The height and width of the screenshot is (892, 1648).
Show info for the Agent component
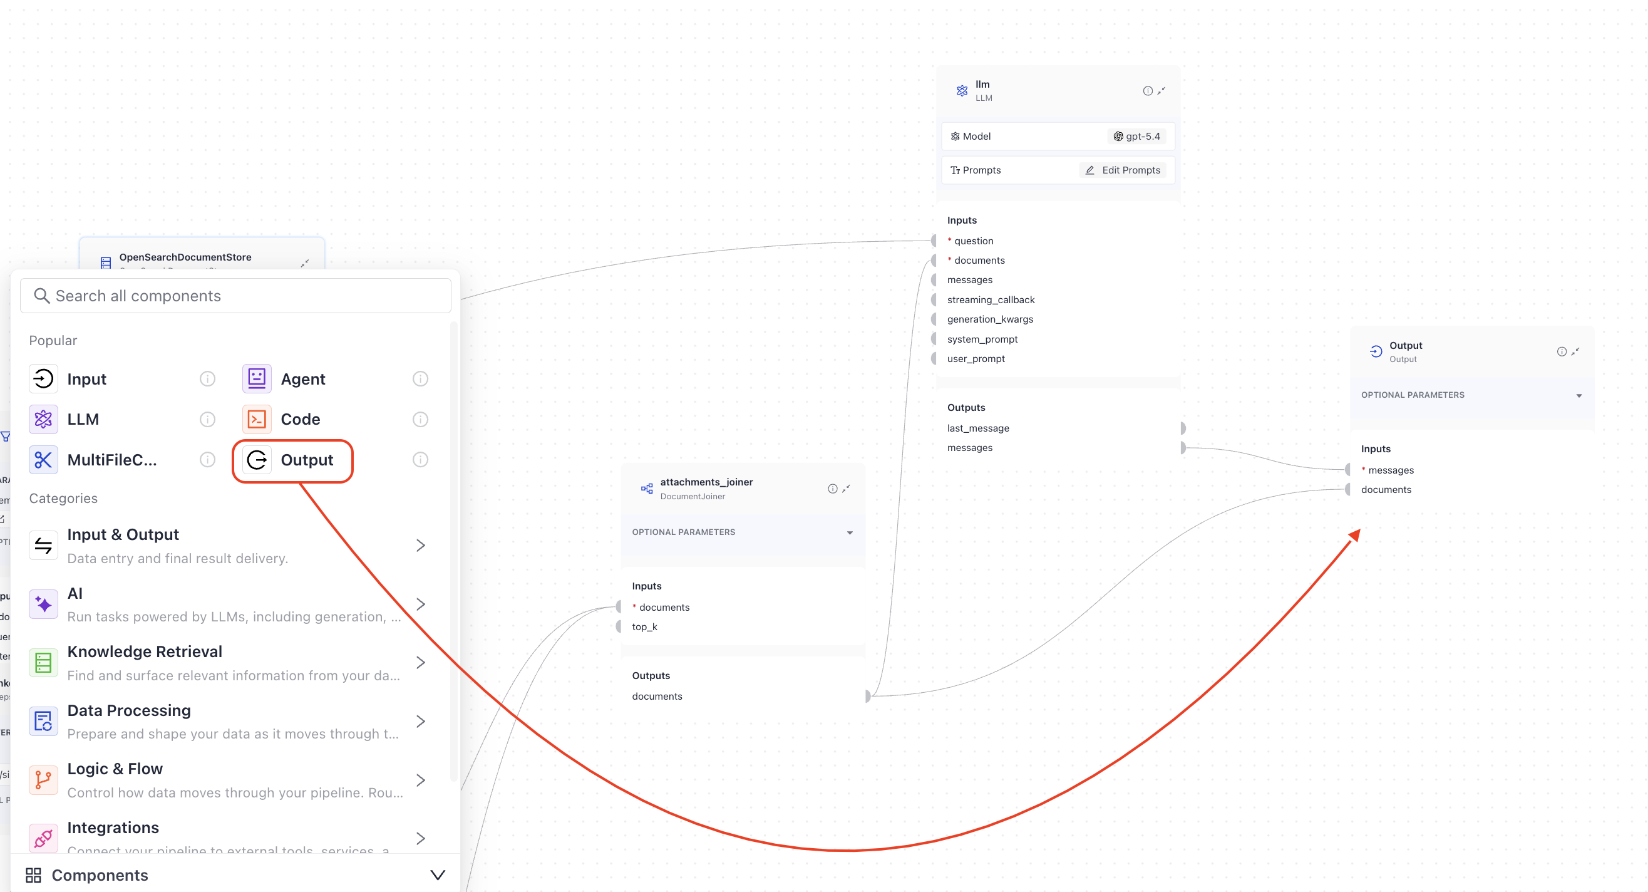420,379
